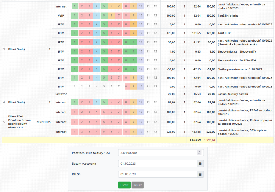The width and height of the screenshot is (275, 192).
Task: Click the Zrušit button
Action: click(137, 185)
